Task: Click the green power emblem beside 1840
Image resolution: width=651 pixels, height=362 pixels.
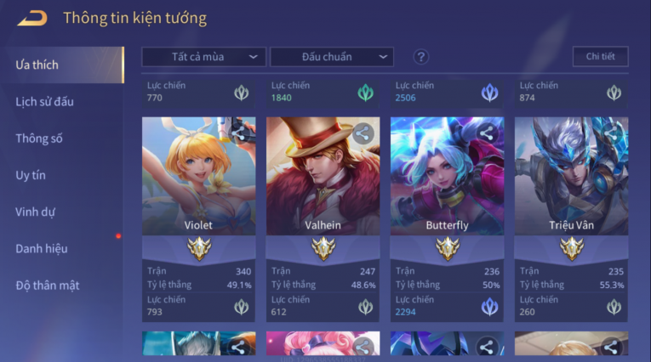Action: [x=365, y=93]
